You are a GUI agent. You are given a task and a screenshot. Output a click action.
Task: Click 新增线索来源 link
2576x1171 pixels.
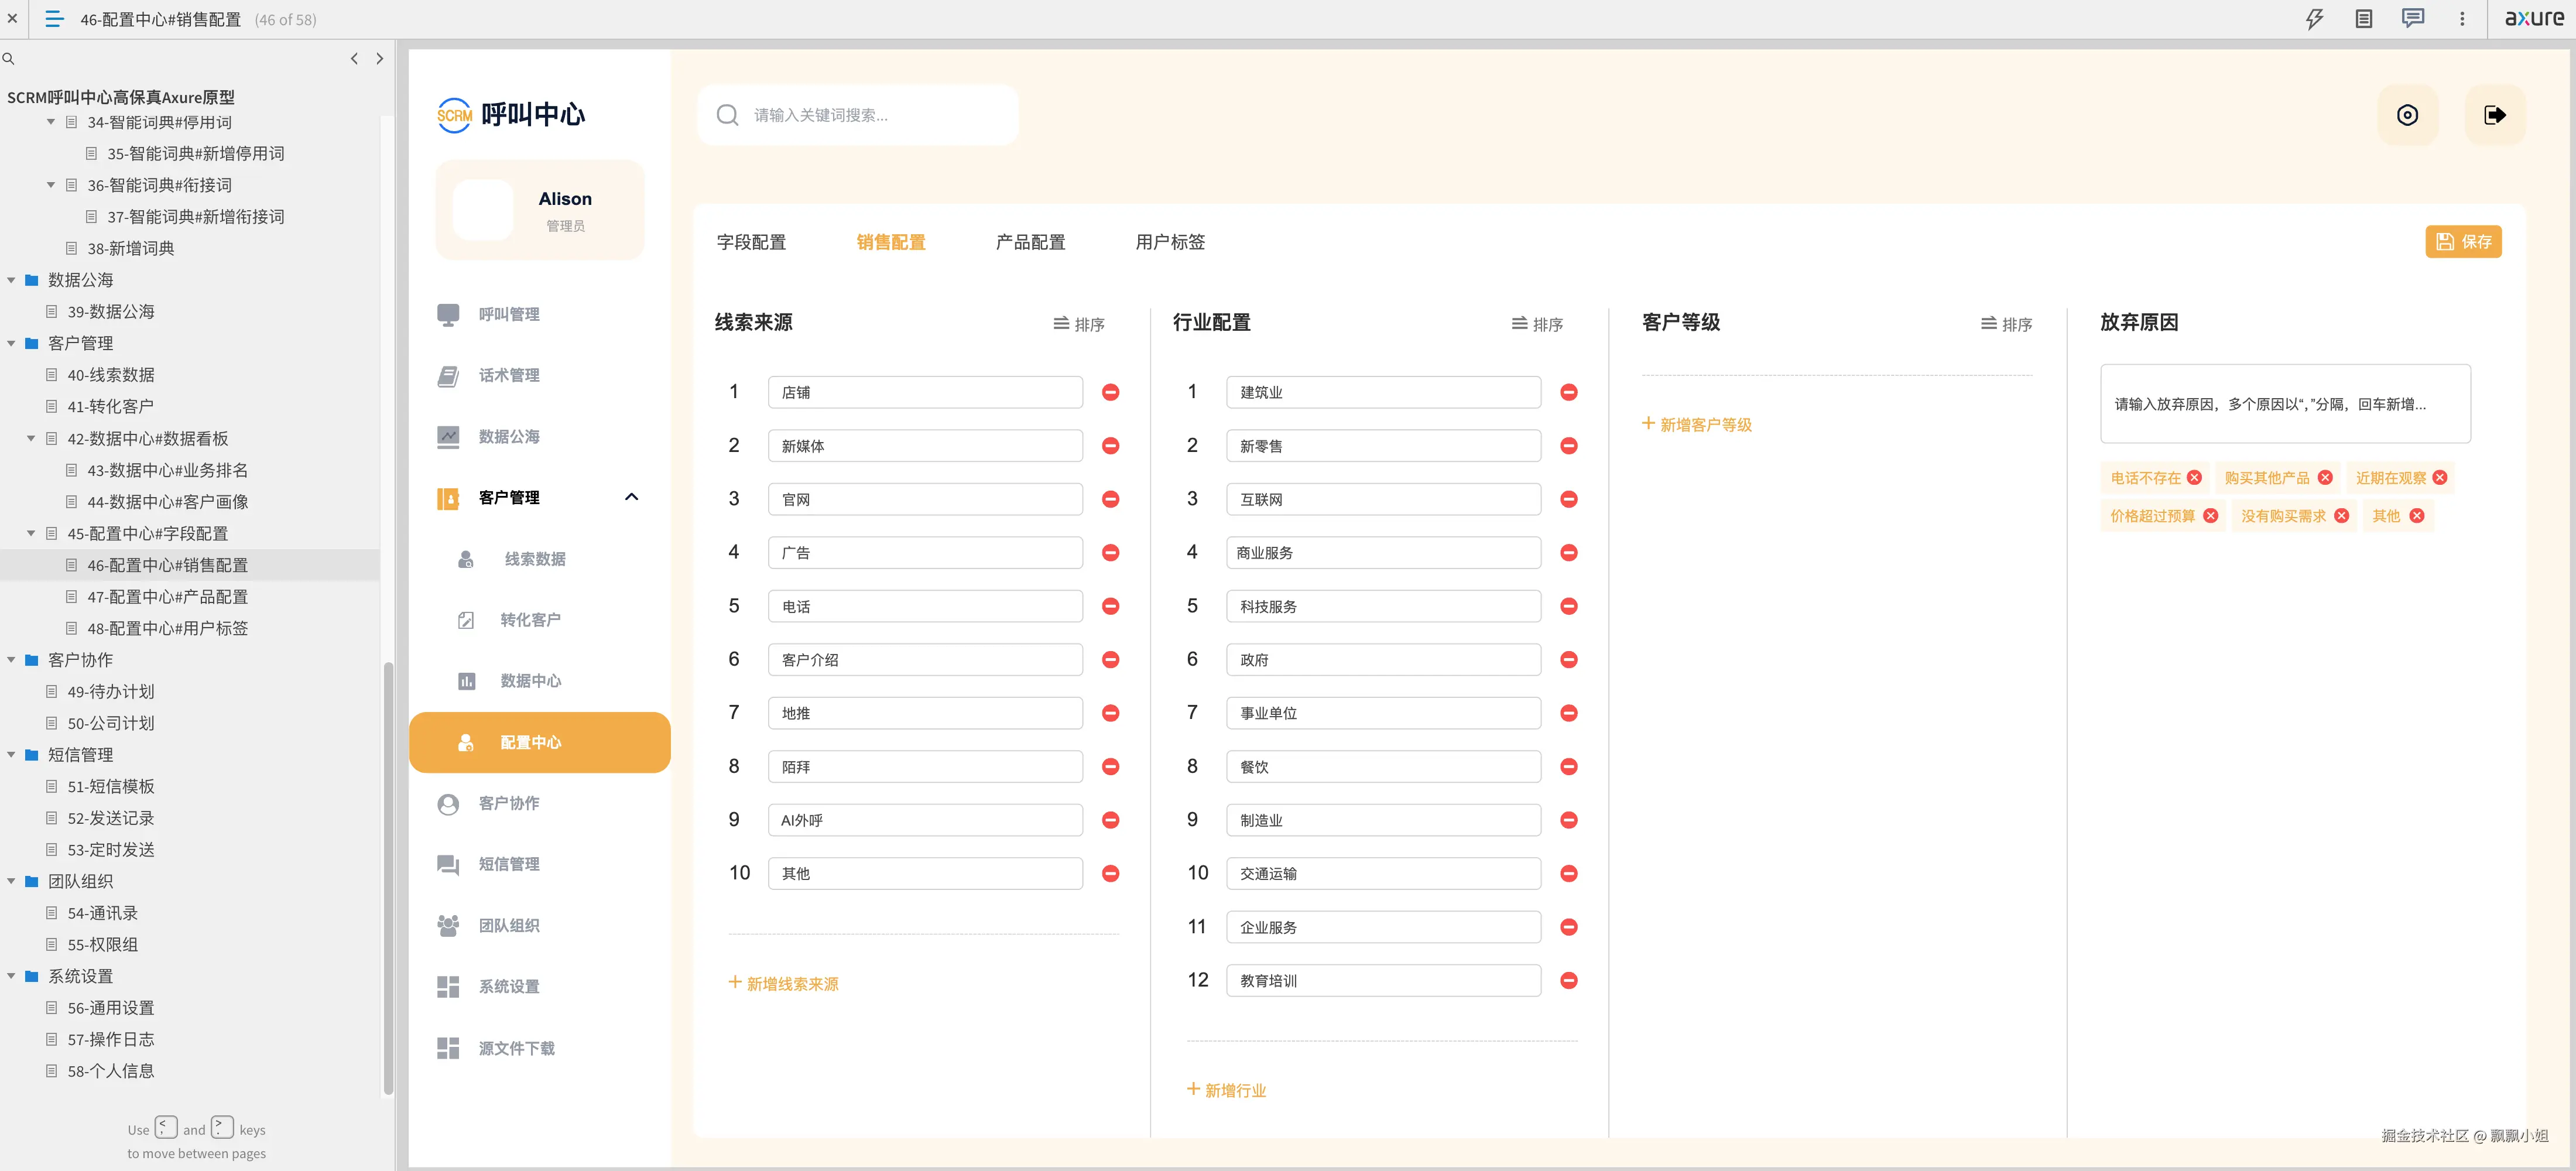[783, 984]
